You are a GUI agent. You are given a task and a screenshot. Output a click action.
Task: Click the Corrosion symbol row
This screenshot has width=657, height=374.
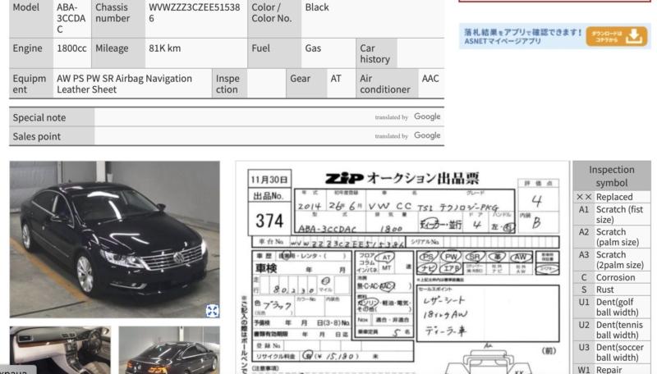612,277
